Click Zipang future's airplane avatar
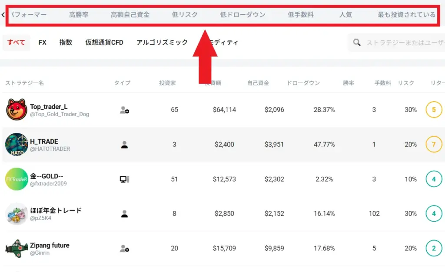Image resolution: width=445 pixels, height=272 pixels. 17,248
